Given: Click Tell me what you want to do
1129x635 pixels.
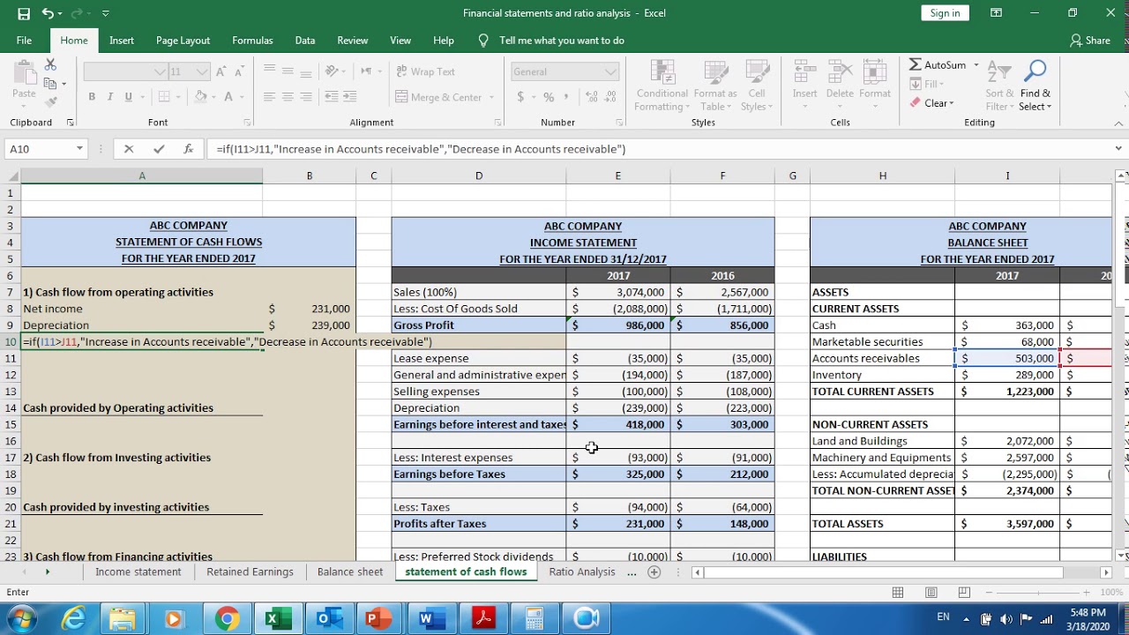Looking at the screenshot, I should (x=562, y=41).
